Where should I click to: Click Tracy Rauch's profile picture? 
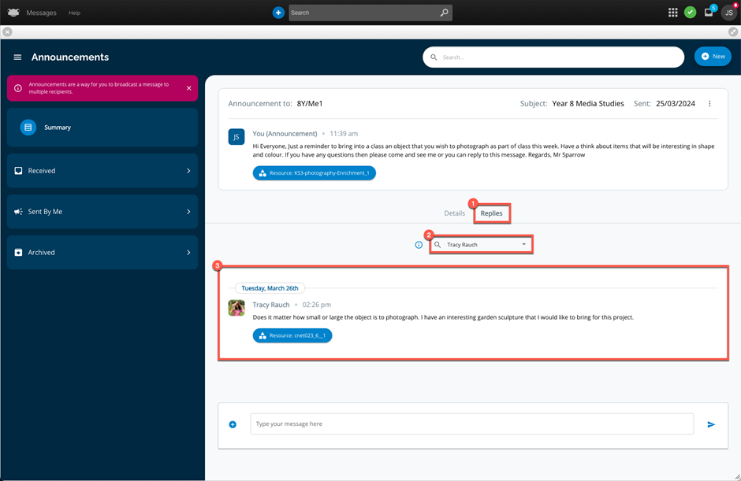[236, 308]
